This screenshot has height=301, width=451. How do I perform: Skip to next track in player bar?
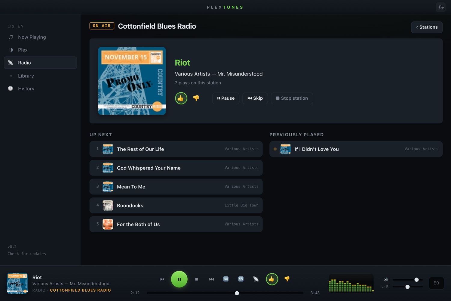[211, 279]
